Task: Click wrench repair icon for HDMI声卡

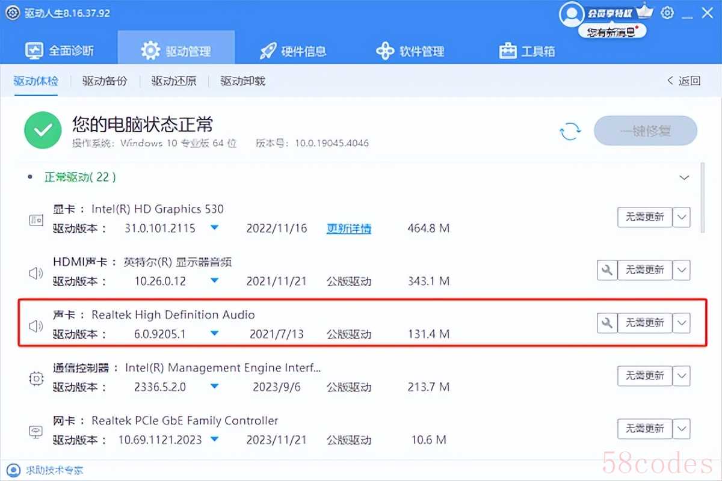Action: click(x=606, y=270)
